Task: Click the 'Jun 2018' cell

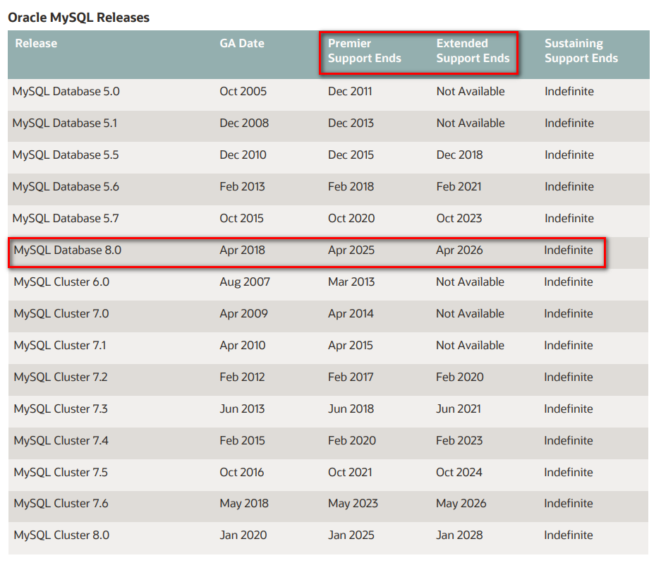Action: (x=351, y=409)
